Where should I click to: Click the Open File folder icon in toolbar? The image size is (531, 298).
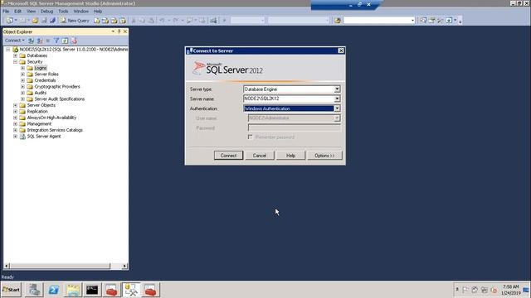(x=35, y=21)
